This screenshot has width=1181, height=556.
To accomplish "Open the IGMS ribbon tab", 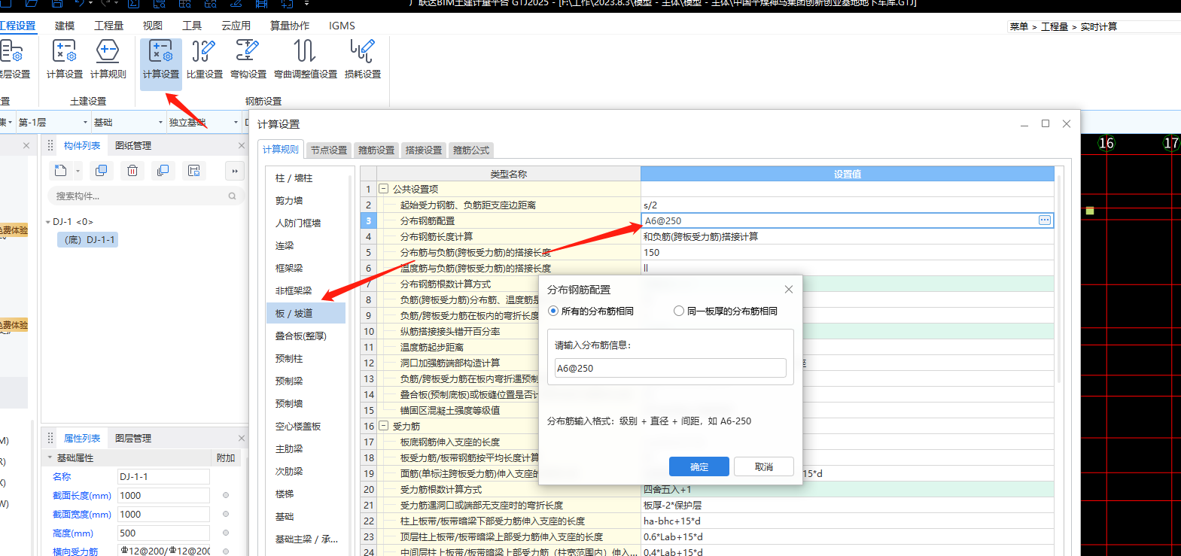I will 342,26.
